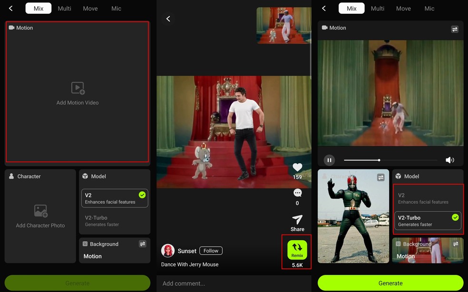Viewport: 468px width, 292px height.
Task: Click the Add comment field
Action: click(234, 283)
